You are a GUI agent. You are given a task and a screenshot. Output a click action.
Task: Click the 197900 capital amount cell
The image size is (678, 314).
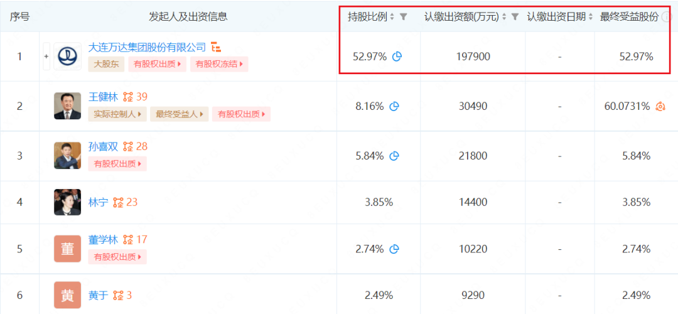473,57
